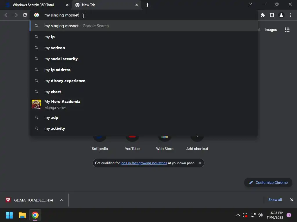Click Add shortcut
The image size is (297, 222).
197,143
